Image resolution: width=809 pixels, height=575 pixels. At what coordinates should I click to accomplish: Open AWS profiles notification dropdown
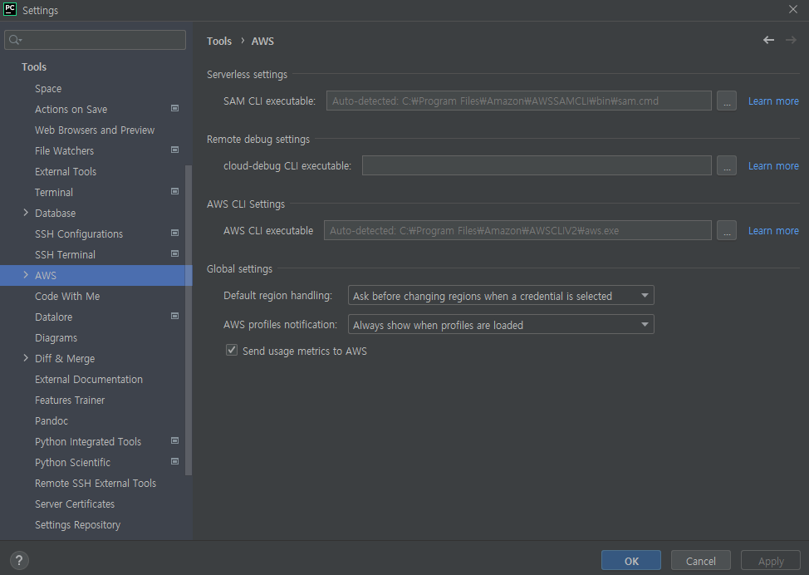coord(501,325)
